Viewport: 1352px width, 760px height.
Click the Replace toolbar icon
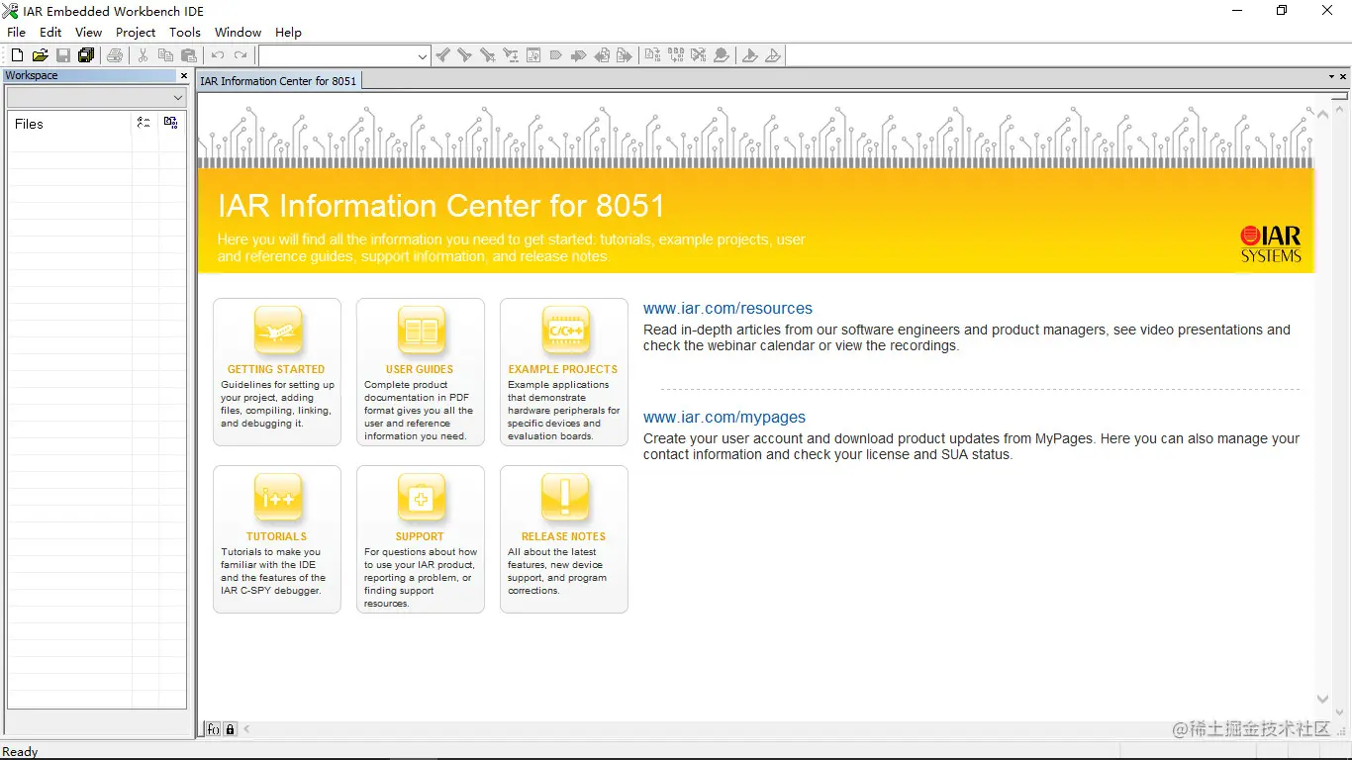point(511,55)
